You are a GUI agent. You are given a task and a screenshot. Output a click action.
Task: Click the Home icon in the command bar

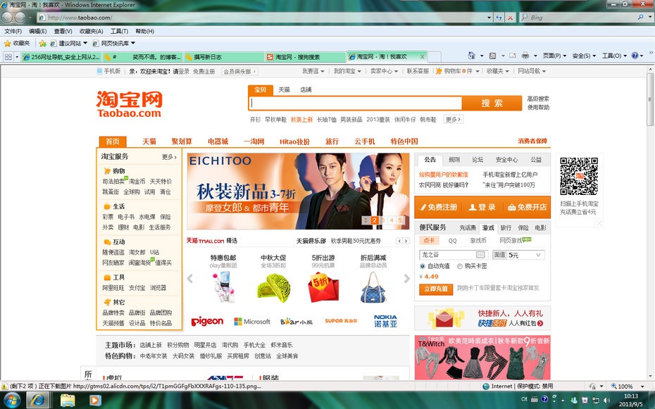472,56
